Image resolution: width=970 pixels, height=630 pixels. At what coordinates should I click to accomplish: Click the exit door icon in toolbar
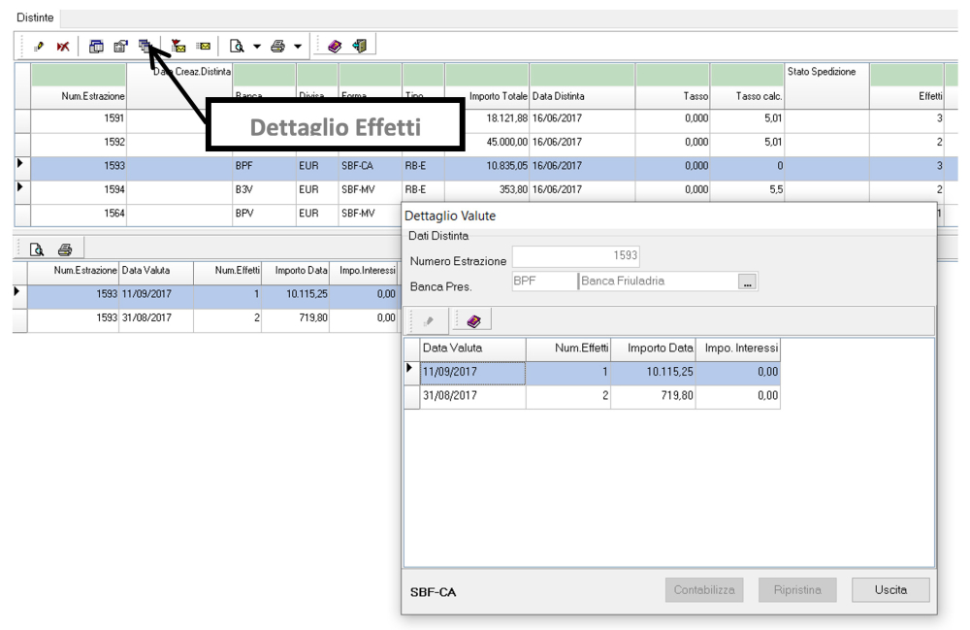click(359, 46)
